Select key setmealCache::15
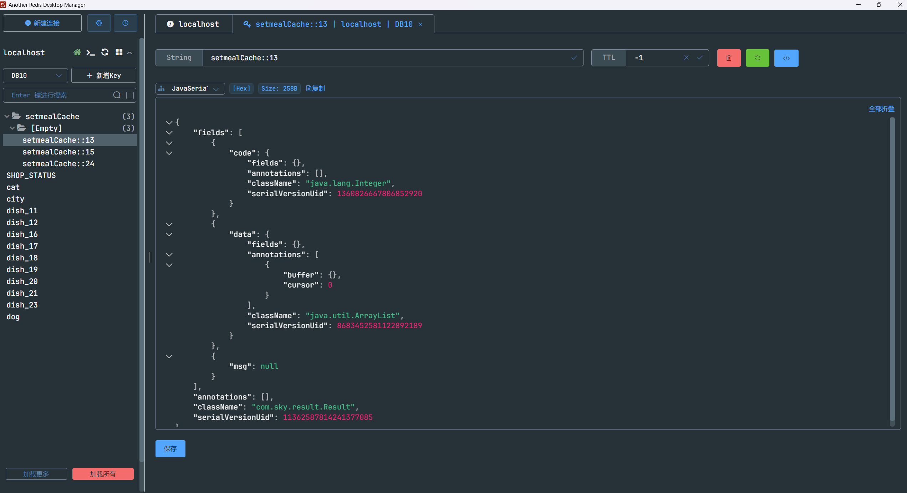Screen dimensions: 907x493 tap(70, 152)
